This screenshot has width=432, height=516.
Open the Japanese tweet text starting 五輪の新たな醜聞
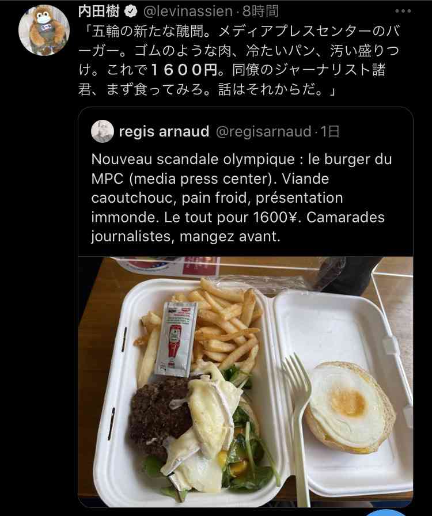point(238,60)
